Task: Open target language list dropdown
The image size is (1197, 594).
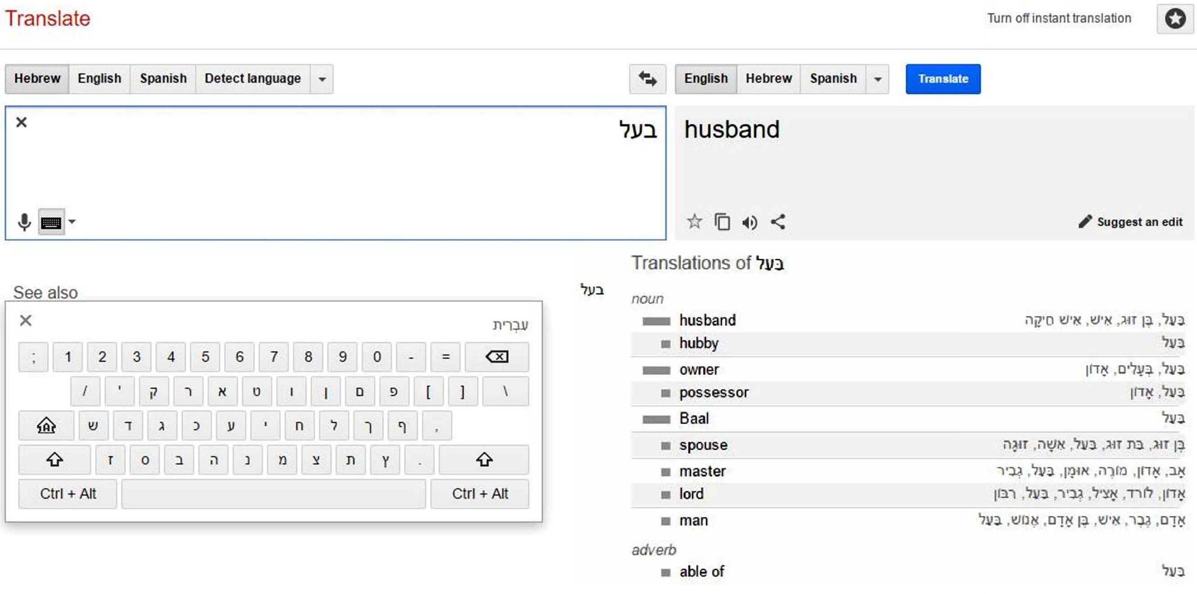Action: [877, 79]
